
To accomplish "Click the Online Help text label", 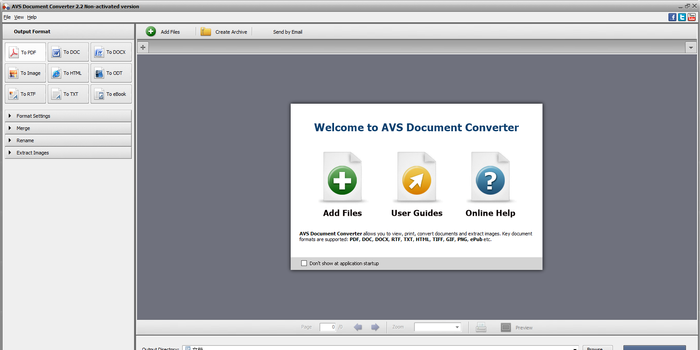I will (490, 213).
